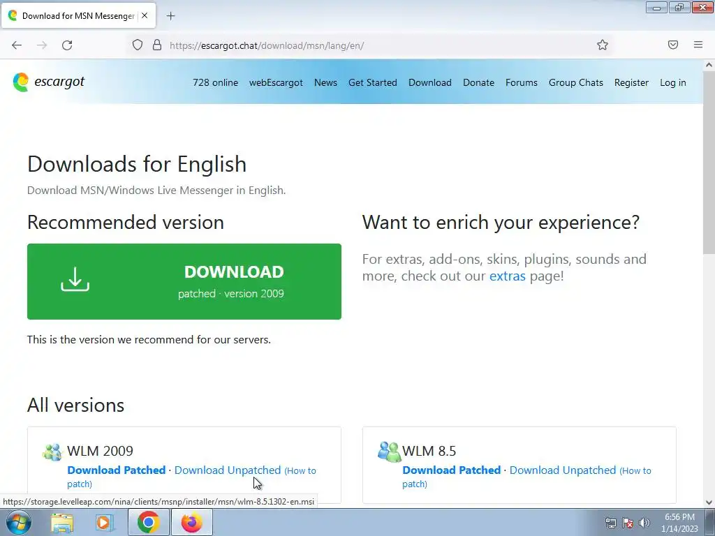Viewport: 715px width, 536px height.
Task: Open Windows Explorer from the taskbar
Action: (62, 523)
